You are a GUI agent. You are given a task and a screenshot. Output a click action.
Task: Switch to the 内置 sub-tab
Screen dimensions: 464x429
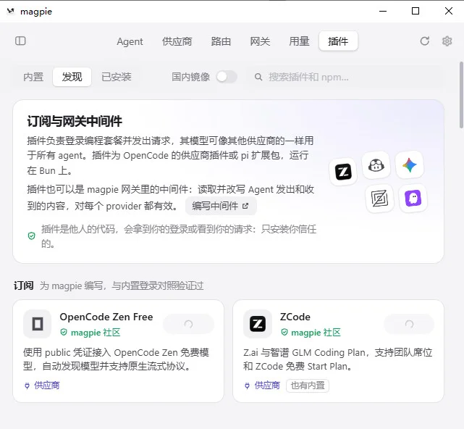[33, 77]
